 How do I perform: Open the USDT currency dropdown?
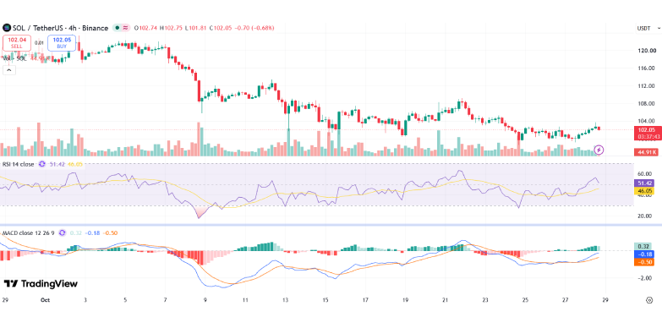(x=648, y=28)
